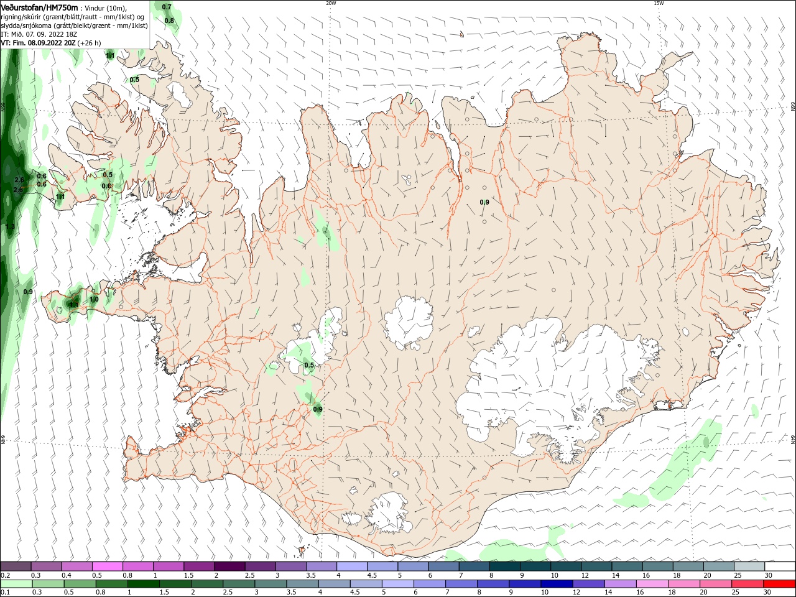Pick the red-pink 25–30 rain legend swatch
This screenshot has height=597, width=796.
[x=747, y=584]
